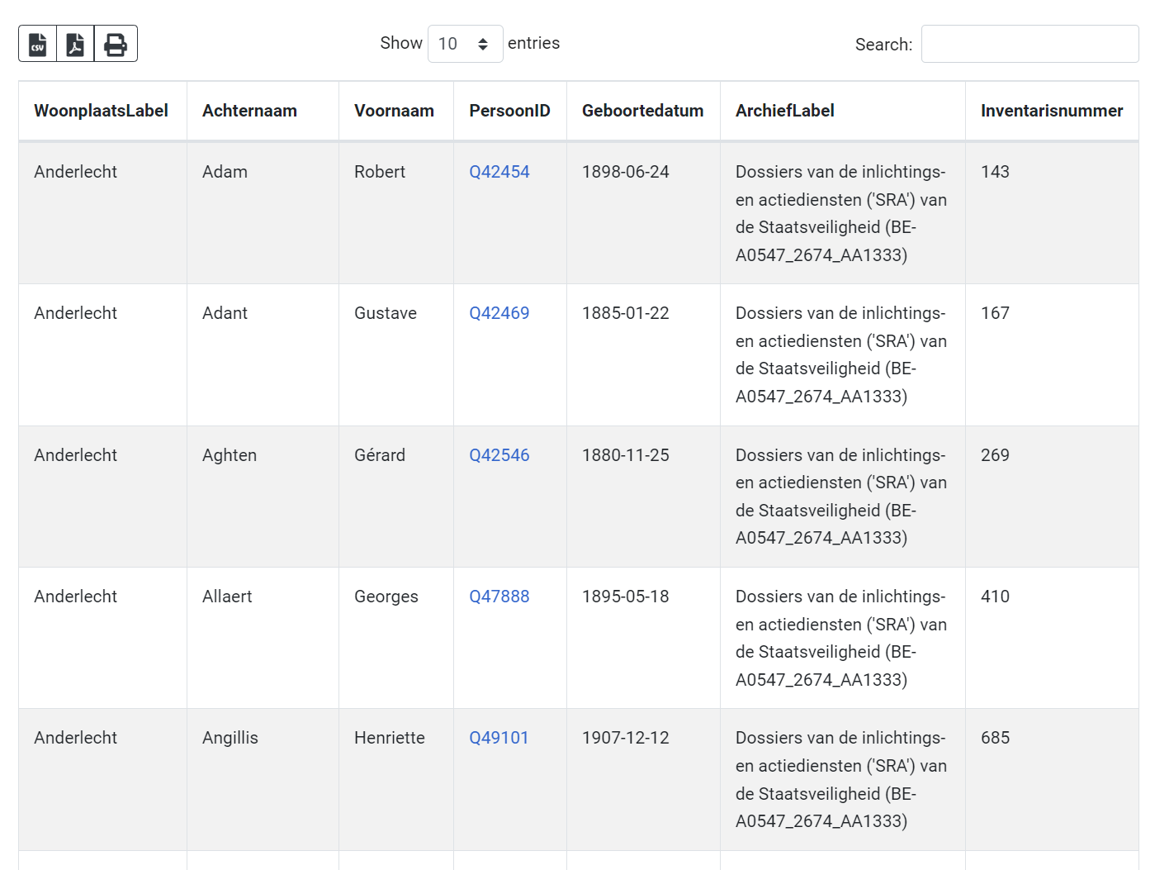Select birth date 1907-12-12

[x=626, y=738]
